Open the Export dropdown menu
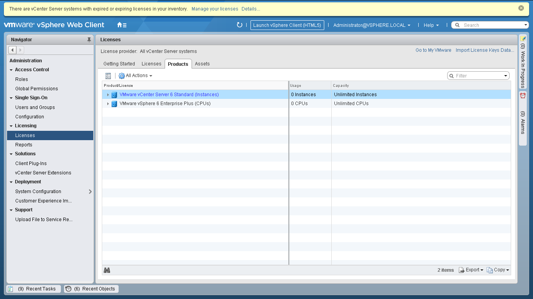 (471, 270)
